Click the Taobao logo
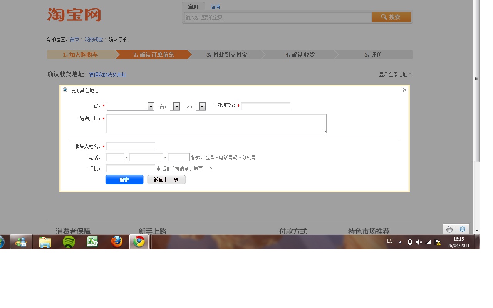The width and height of the screenshot is (493, 308). click(74, 15)
